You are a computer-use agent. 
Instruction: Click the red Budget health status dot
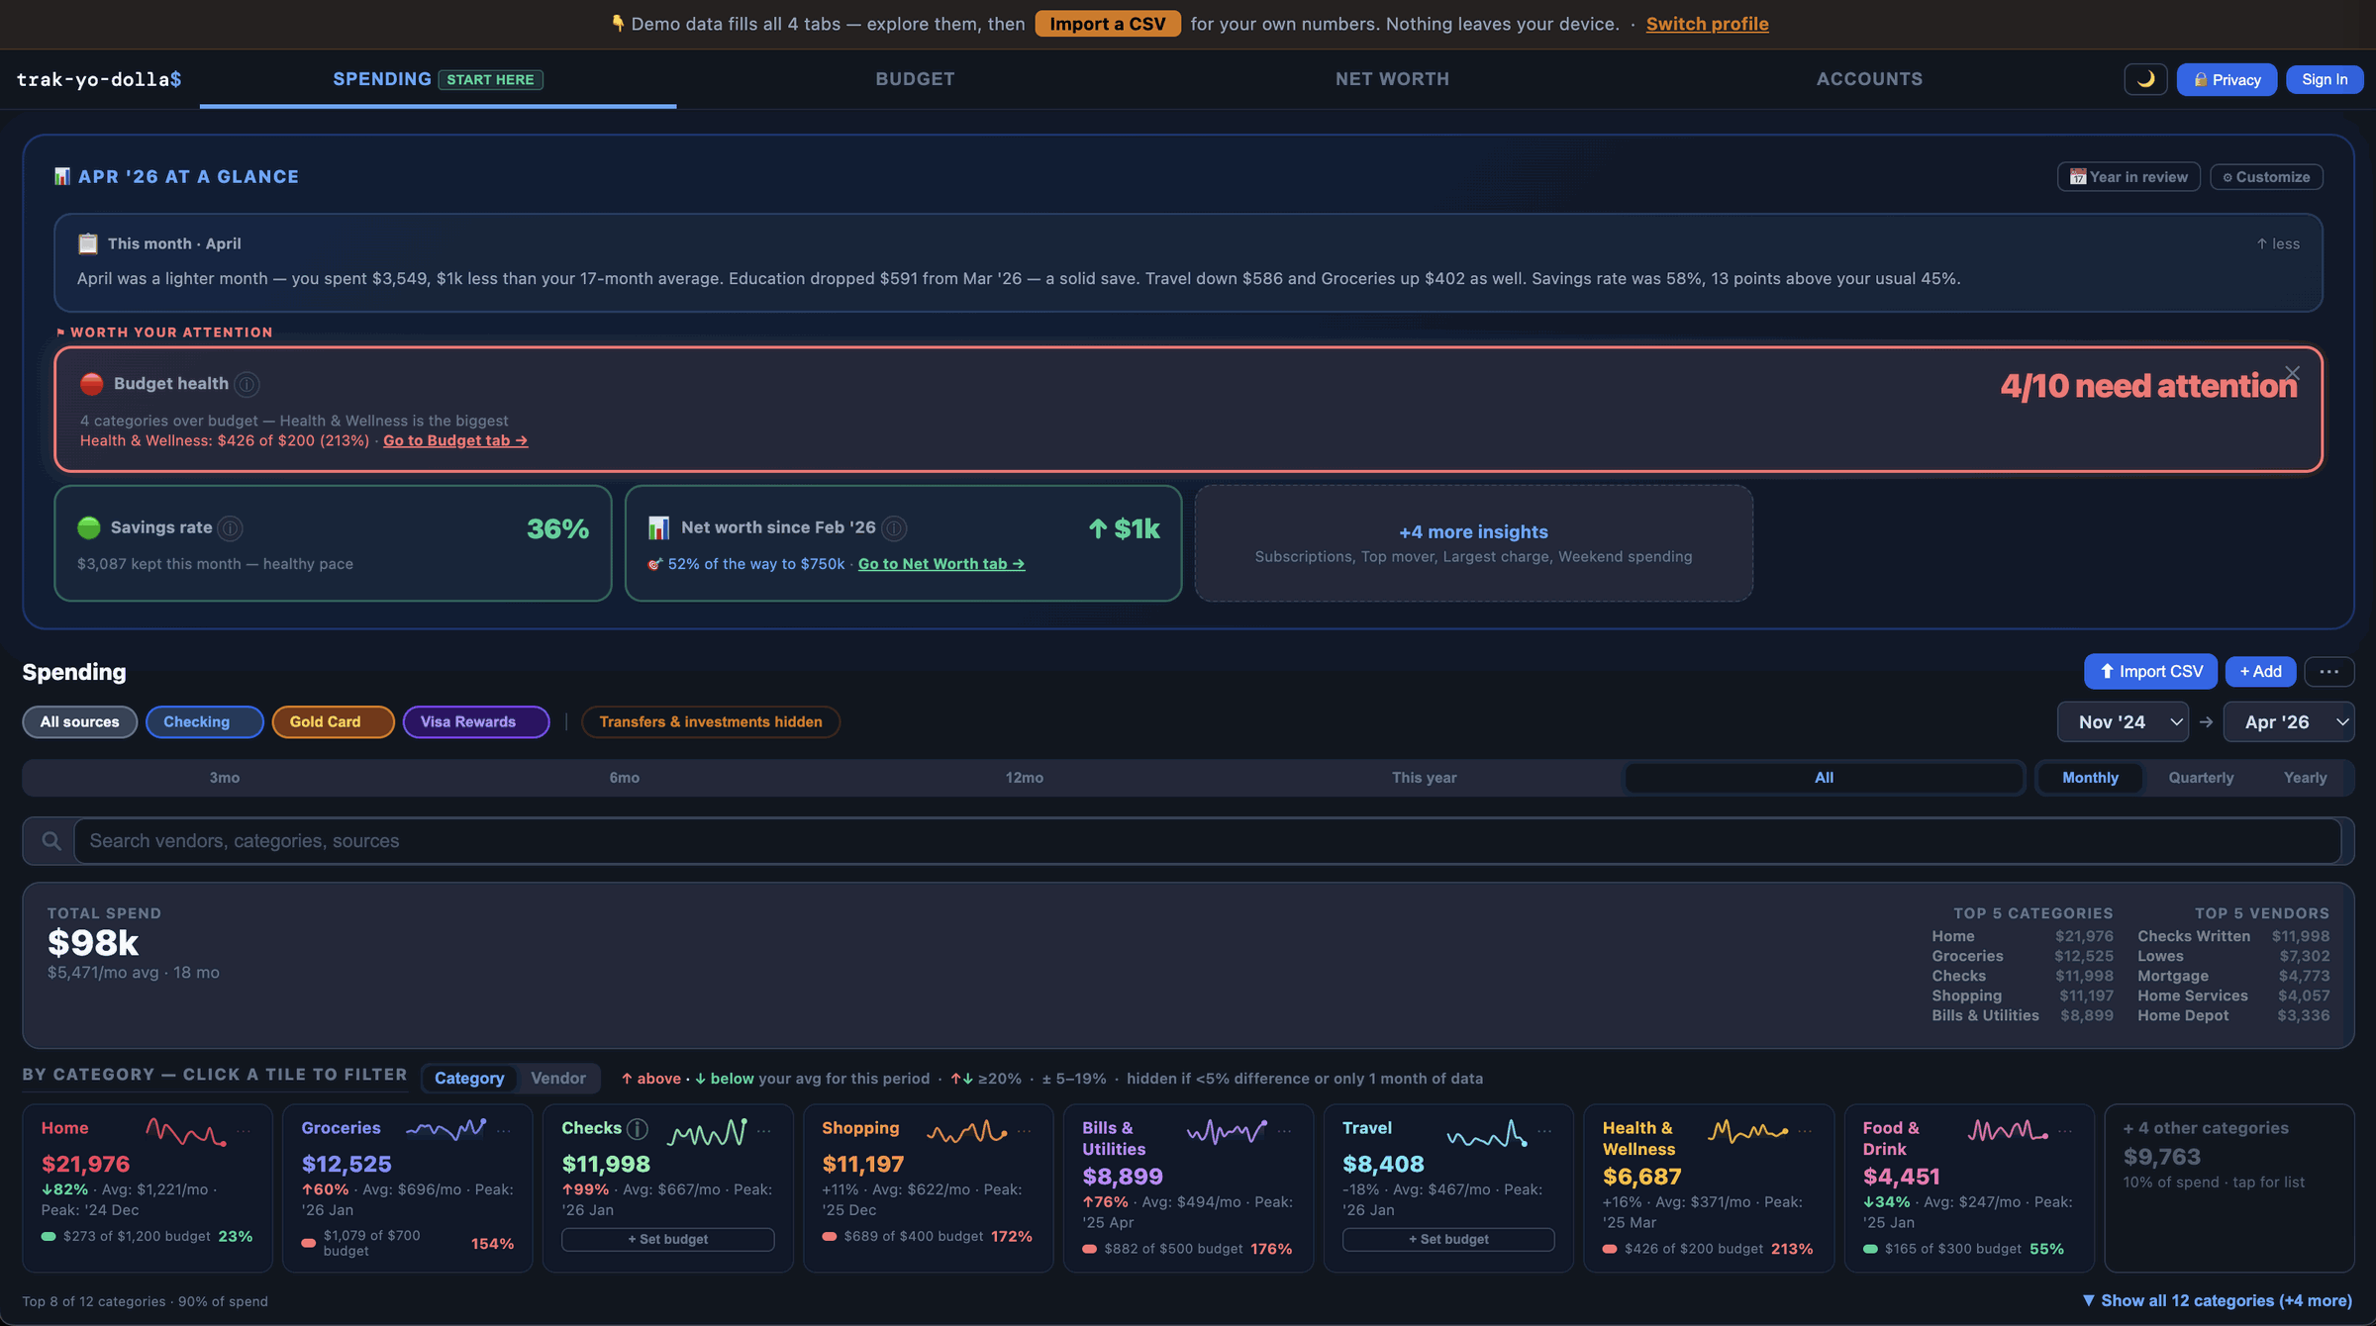click(92, 384)
